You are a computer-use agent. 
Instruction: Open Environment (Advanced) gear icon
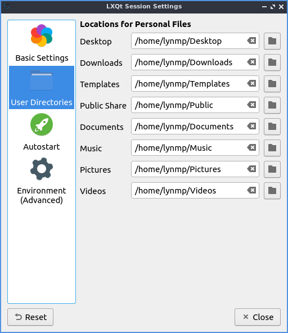[42, 169]
